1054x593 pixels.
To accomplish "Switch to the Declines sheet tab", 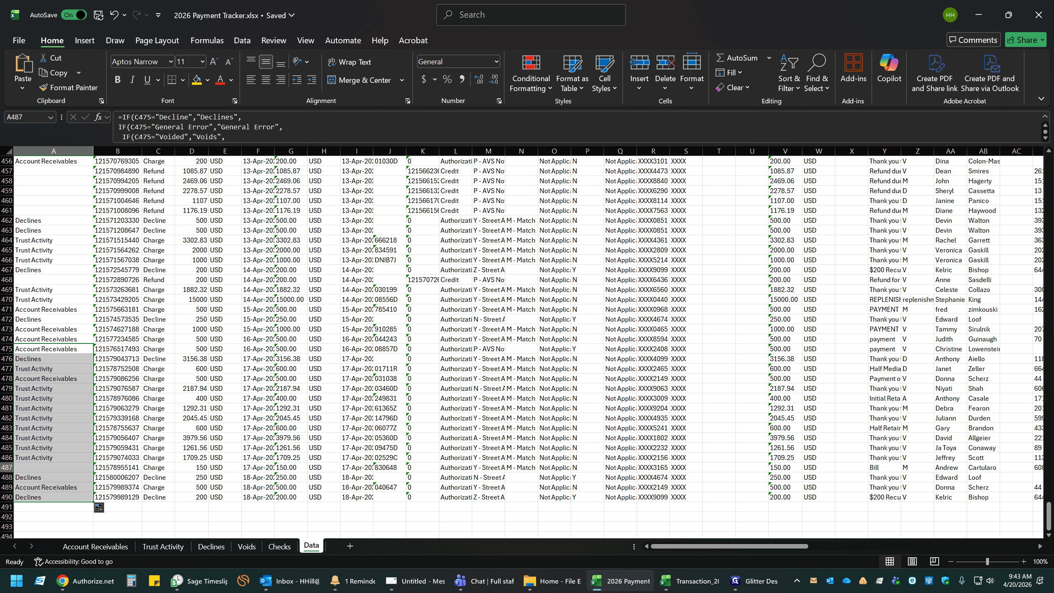I will click(211, 546).
